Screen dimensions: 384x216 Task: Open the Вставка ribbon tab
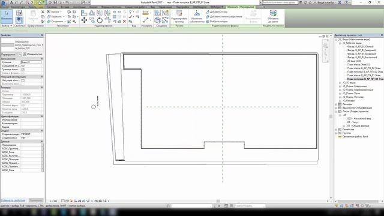[65, 7]
